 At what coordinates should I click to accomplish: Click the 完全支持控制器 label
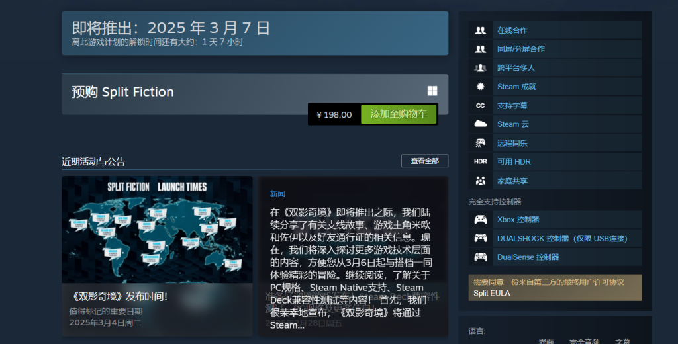point(495,202)
